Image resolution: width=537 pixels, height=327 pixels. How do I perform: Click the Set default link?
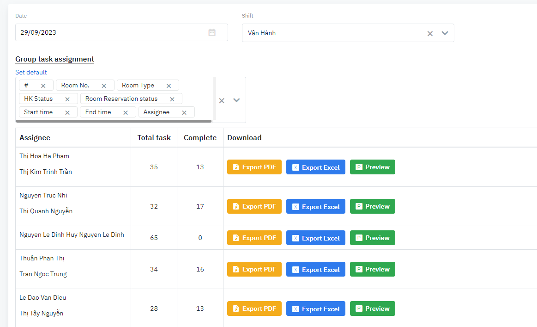[x=31, y=72]
